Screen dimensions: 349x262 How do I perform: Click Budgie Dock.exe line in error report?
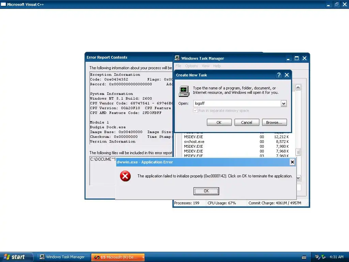108,127
